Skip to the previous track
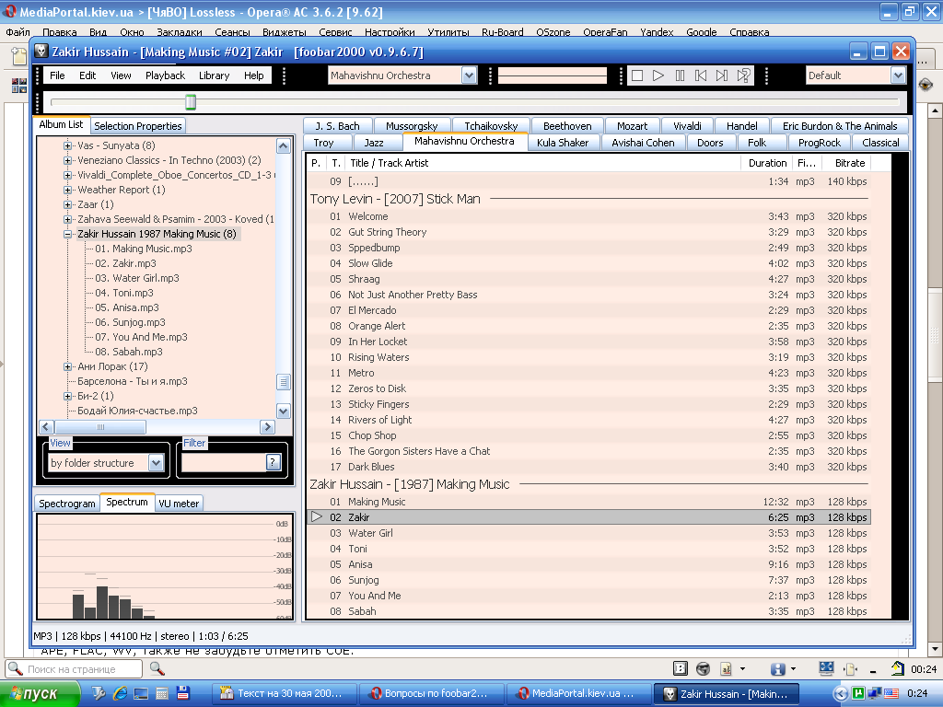Viewport: 943px width, 707px height. click(x=701, y=75)
